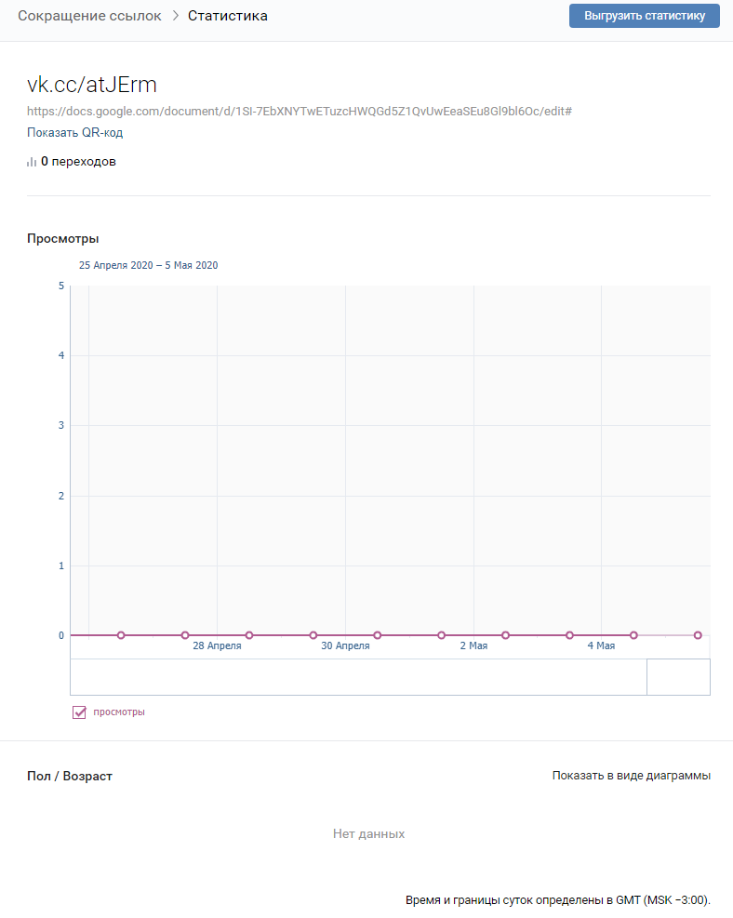This screenshot has height=918, width=733.
Task: Click the "Выгрузить статистику" button
Action: point(644,16)
